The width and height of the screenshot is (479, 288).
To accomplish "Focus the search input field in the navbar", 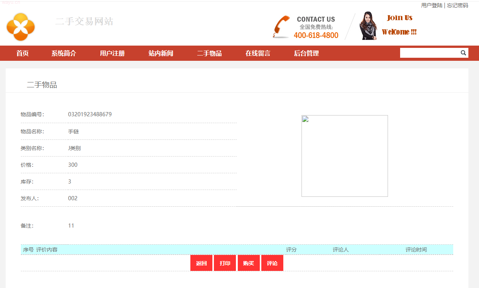I will pyautogui.click(x=429, y=53).
